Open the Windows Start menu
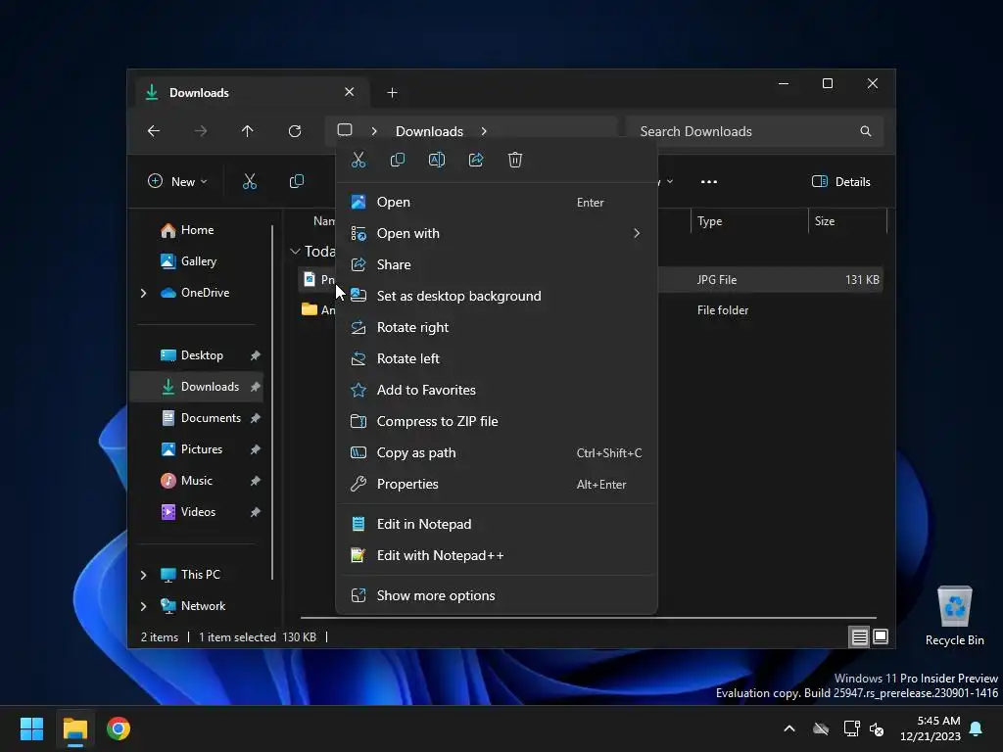This screenshot has width=1003, height=752. click(x=31, y=728)
